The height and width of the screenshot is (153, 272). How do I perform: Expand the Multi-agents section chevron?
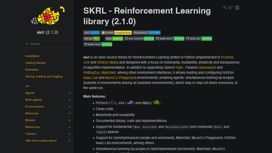pyautogui.click(x=69, y=100)
